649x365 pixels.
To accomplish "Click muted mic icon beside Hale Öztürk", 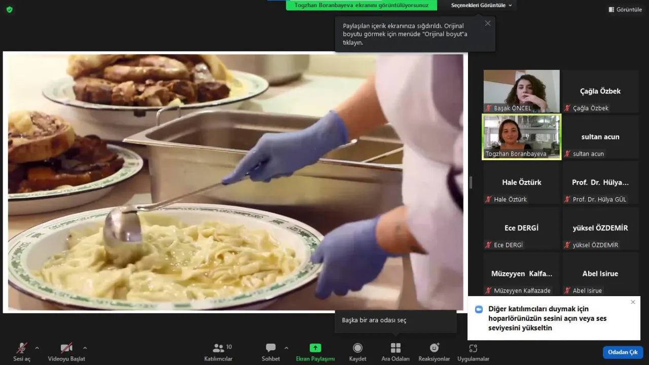I will [x=489, y=199].
